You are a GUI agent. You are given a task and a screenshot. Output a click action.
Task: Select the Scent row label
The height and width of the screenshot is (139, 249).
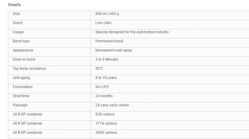(x=18, y=23)
